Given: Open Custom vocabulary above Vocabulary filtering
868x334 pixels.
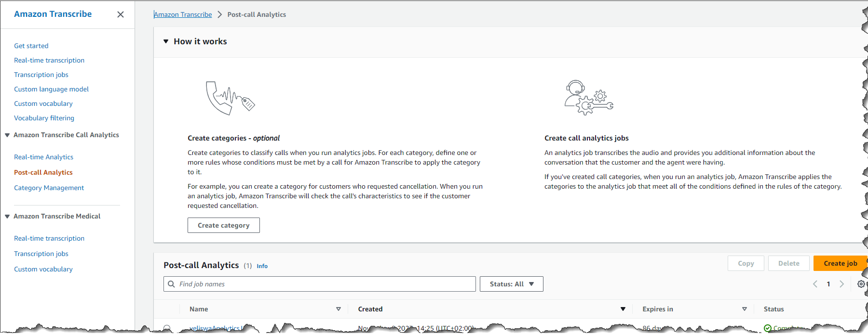Looking at the screenshot, I should pos(43,103).
